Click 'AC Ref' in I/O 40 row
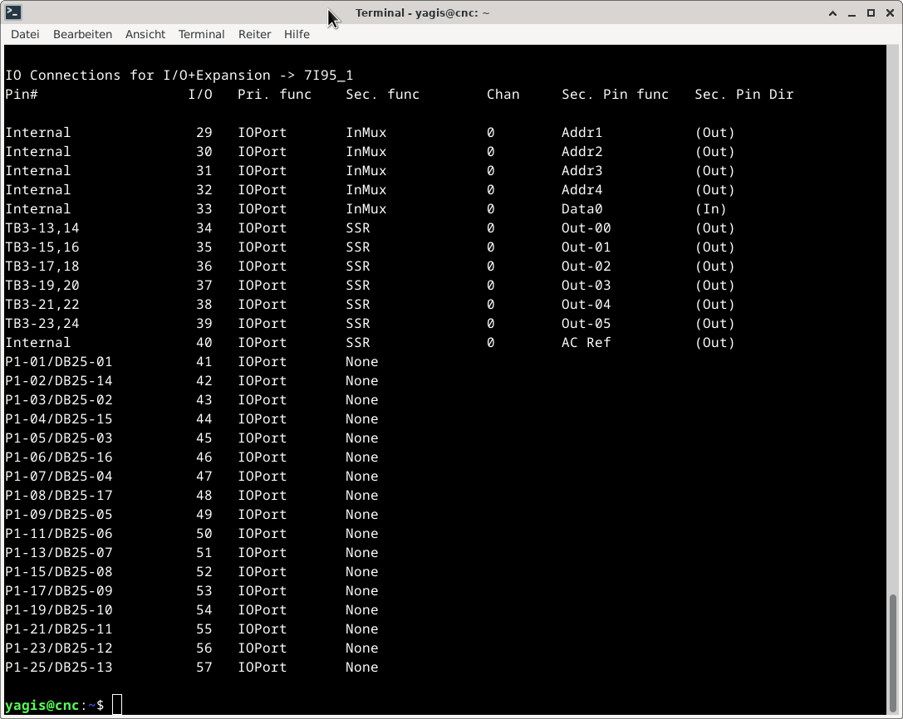 click(586, 343)
